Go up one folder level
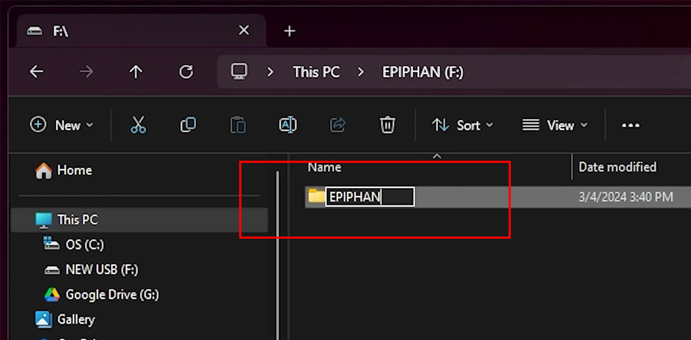Viewport: 691px width, 340px height. point(136,72)
